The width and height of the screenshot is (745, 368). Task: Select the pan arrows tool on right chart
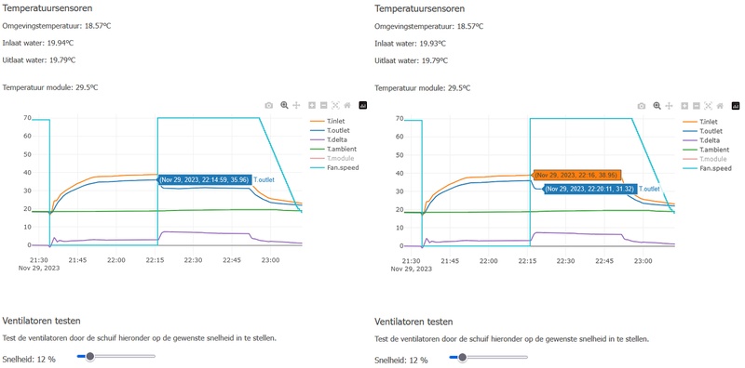669,106
